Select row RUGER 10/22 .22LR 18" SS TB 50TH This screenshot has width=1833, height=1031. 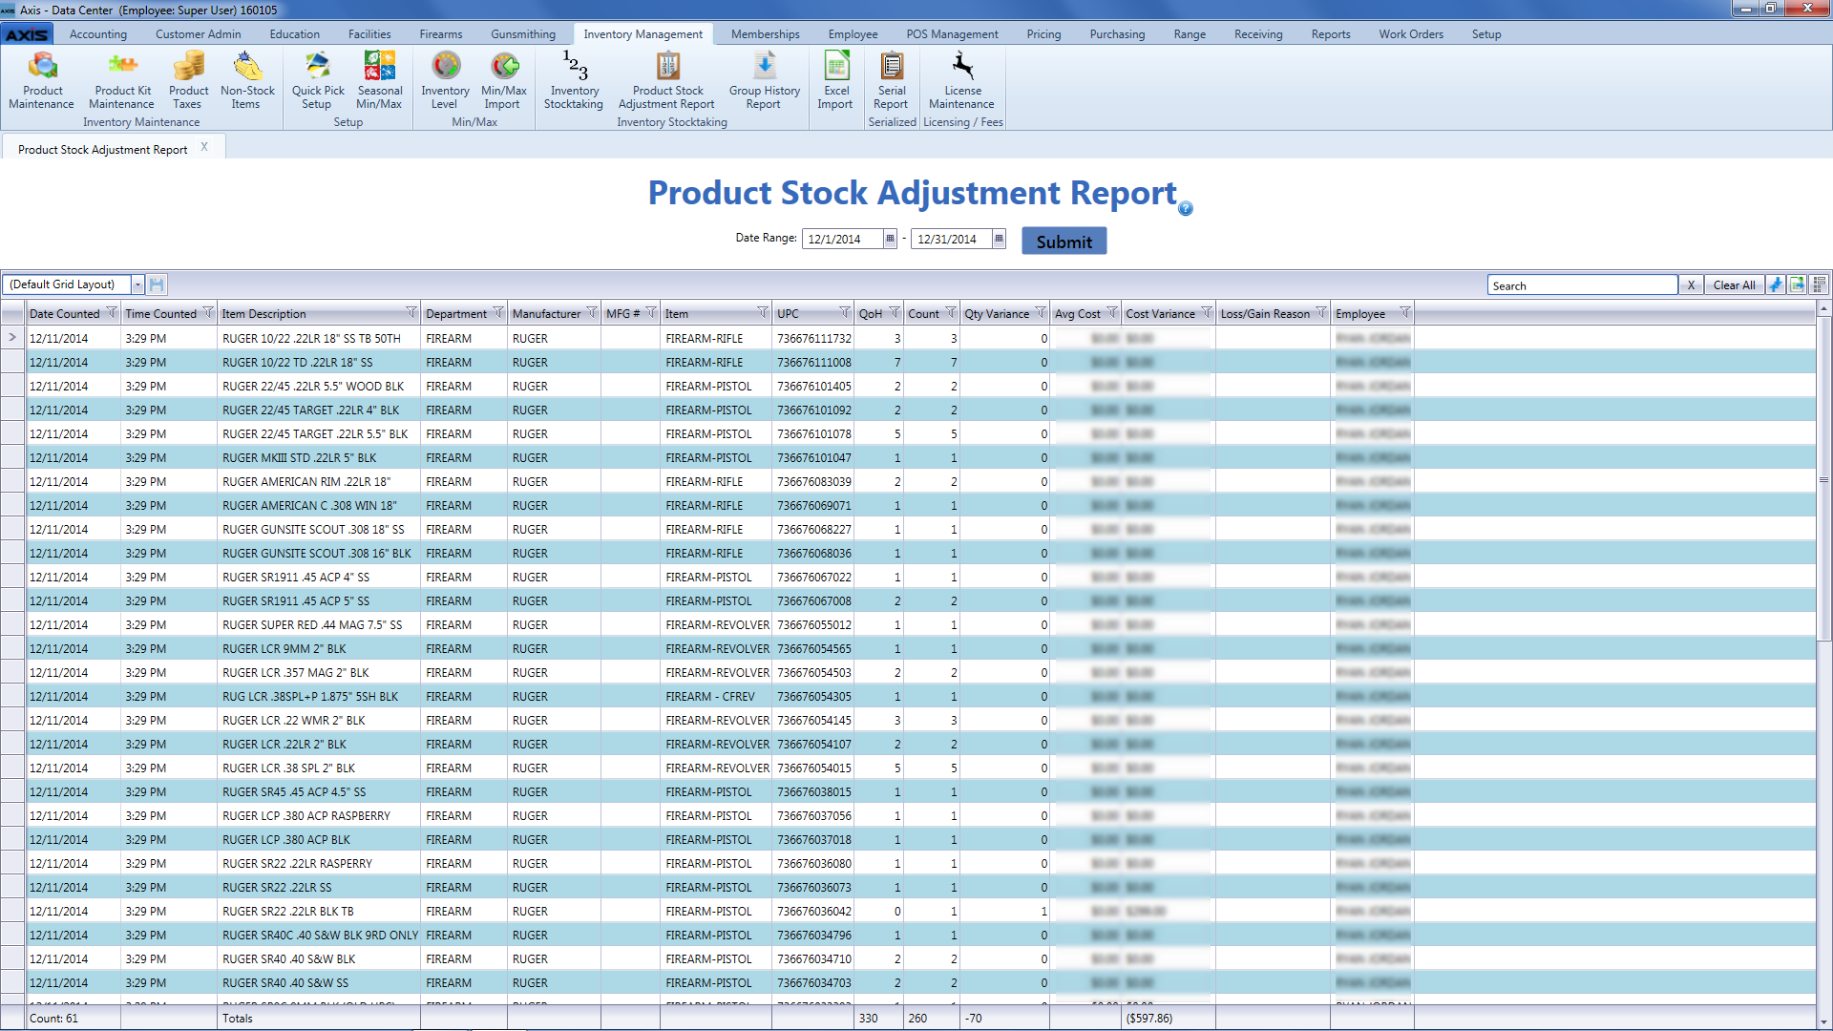point(907,338)
